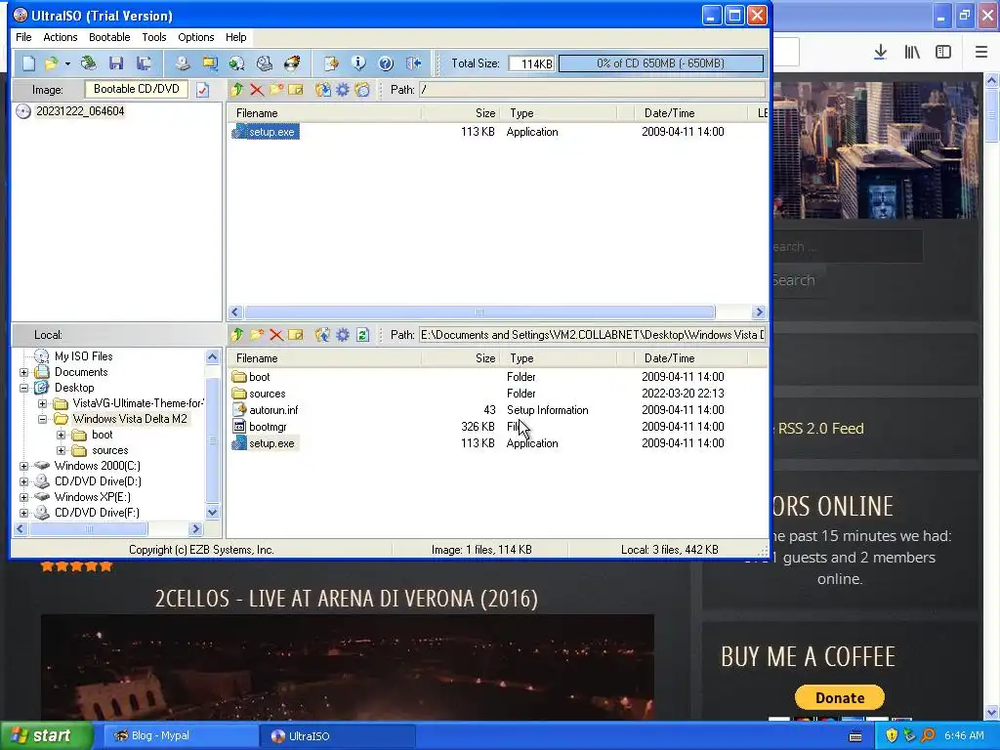Screen dimensions: 1000x750
Task: Click the Burn CD/DVD Image icon
Action: click(292, 63)
